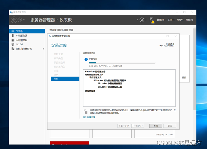The image size is (207, 149).
Task: Open the dropdown arrow left of refresh icon
Action: click(137, 20)
